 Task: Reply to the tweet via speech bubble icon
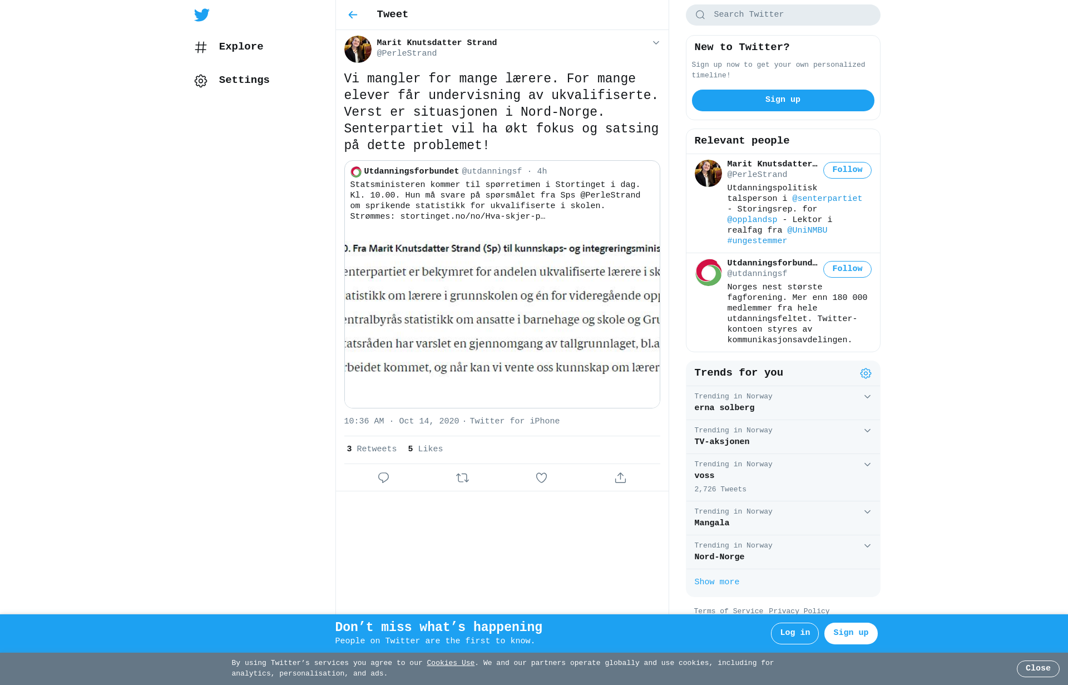383,477
